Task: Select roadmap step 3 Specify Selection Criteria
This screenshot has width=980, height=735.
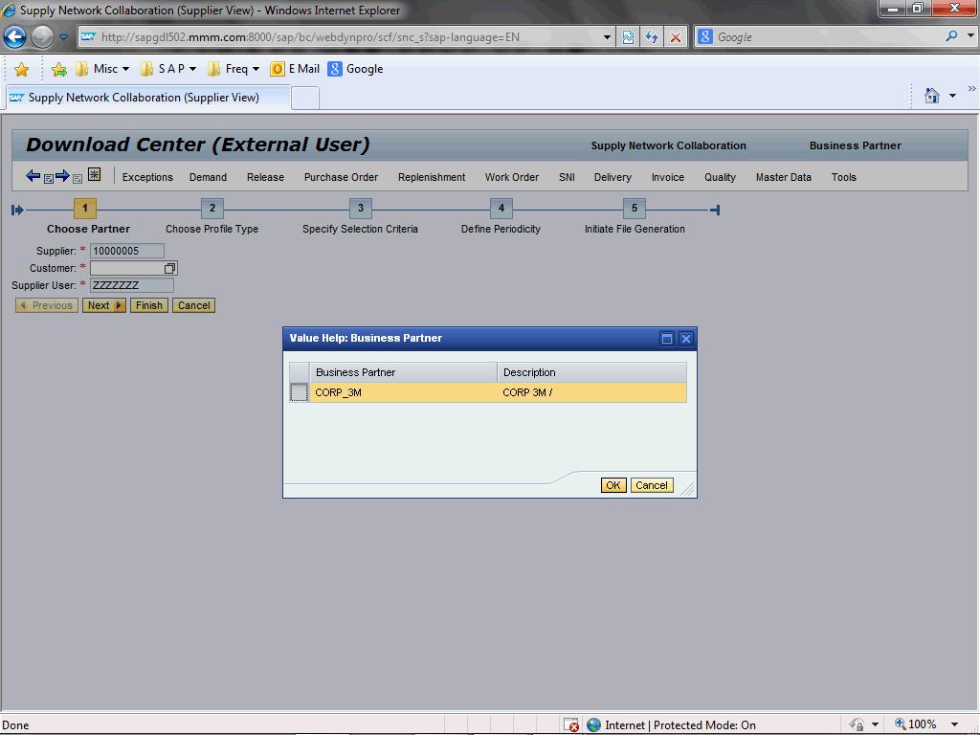Action: (x=361, y=208)
